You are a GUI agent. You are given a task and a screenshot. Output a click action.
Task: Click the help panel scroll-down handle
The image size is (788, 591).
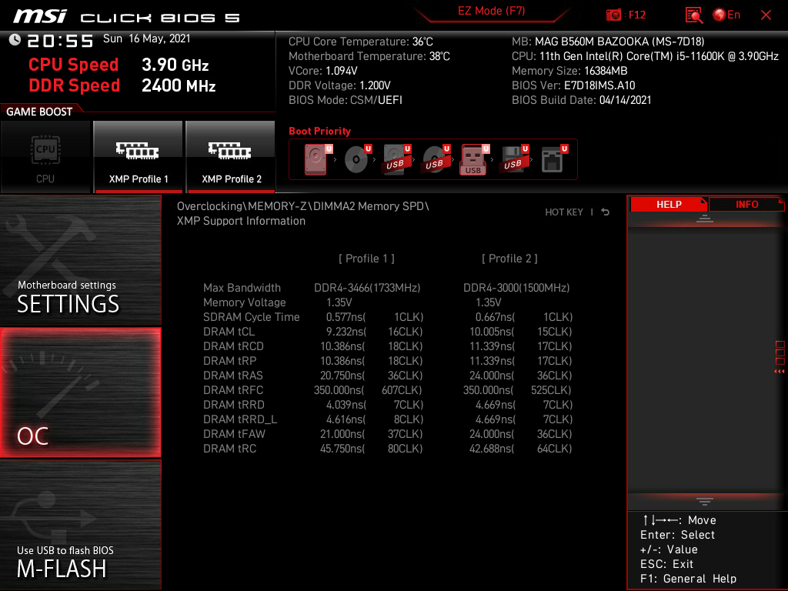[x=705, y=502]
